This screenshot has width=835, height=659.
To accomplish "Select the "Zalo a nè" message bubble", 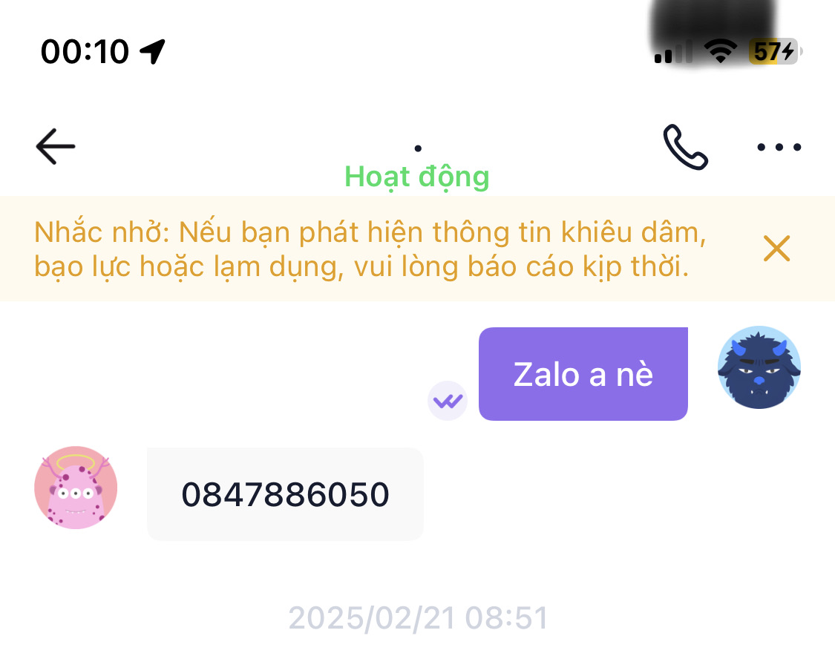I will (x=583, y=374).
